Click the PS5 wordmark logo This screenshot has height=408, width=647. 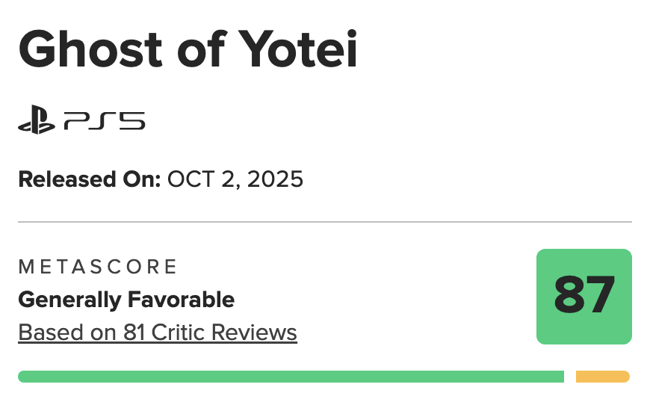tap(105, 121)
